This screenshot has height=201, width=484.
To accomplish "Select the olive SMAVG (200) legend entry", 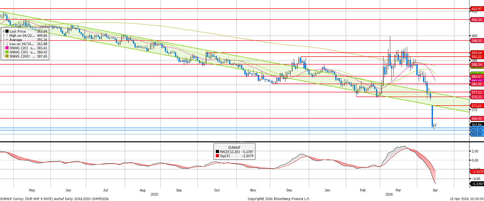I will click(x=18, y=56).
